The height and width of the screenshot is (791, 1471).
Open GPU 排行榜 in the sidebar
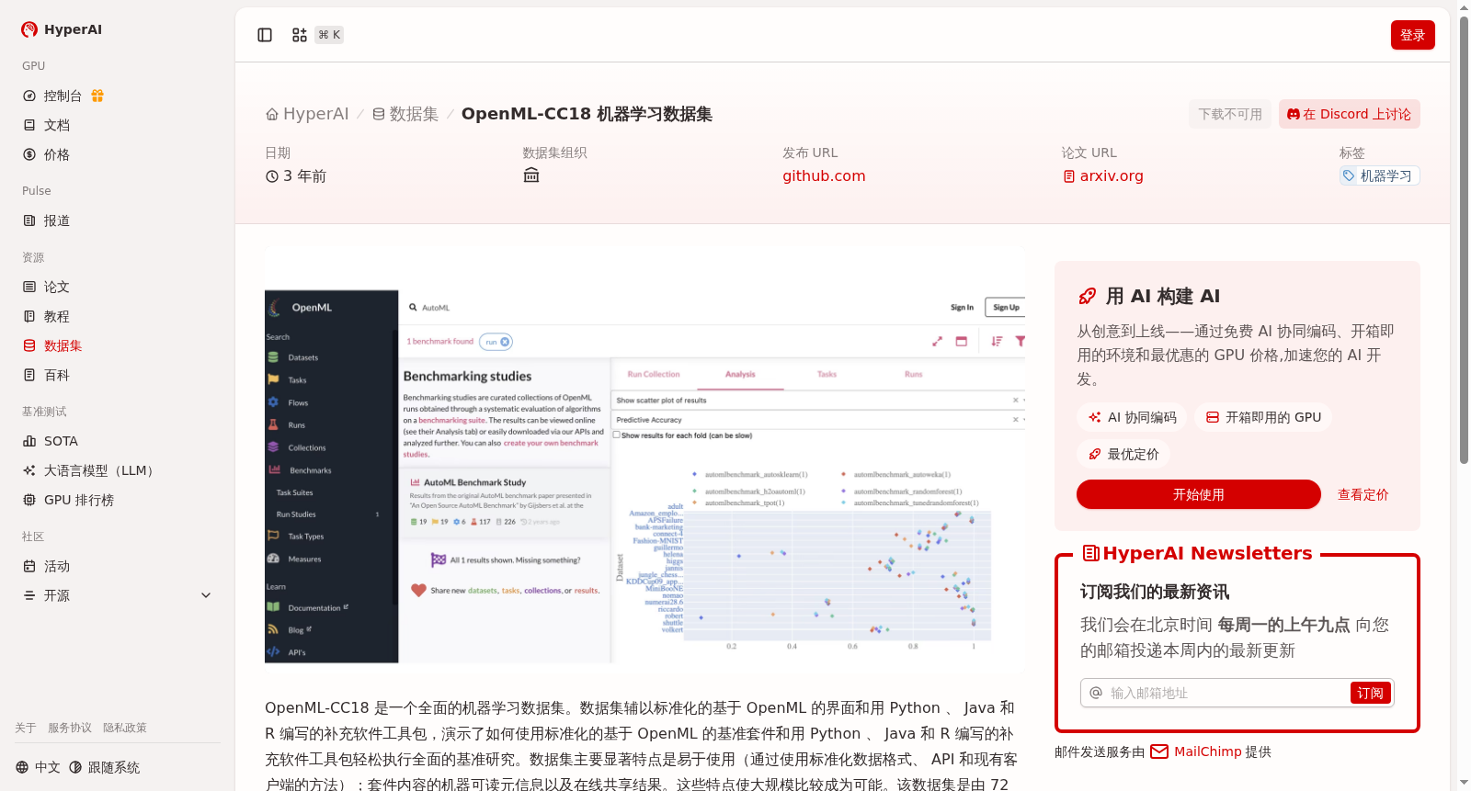(79, 500)
